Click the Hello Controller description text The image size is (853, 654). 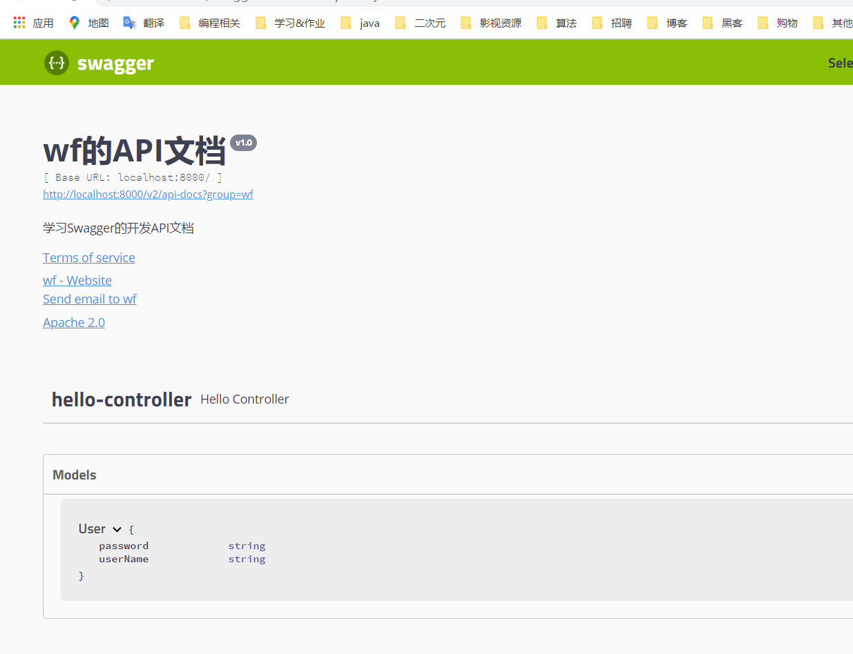(x=245, y=399)
